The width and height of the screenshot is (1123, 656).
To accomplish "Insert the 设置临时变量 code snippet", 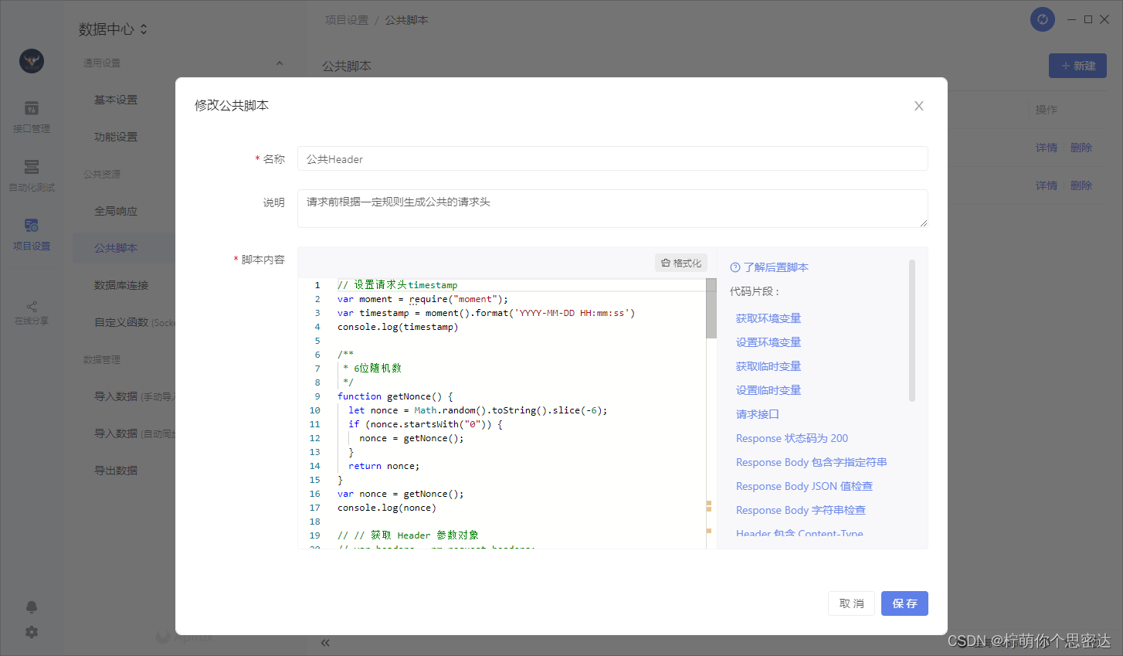I will 768,390.
